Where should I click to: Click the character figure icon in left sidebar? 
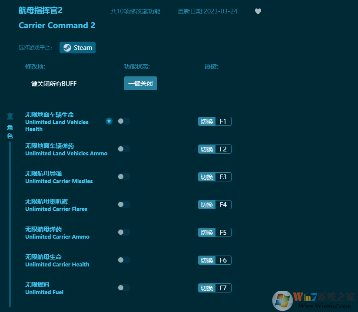[x=10, y=116]
